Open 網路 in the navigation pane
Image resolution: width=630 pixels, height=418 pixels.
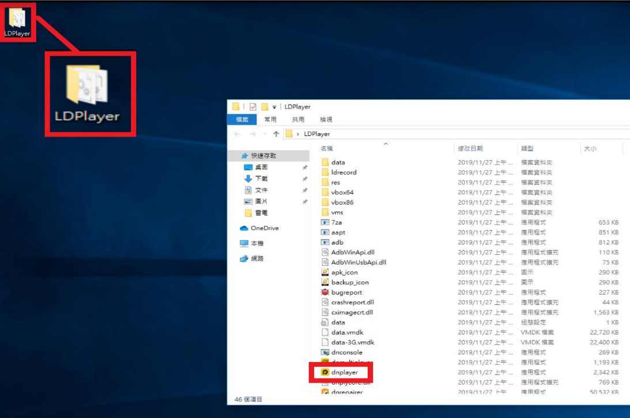(257, 258)
